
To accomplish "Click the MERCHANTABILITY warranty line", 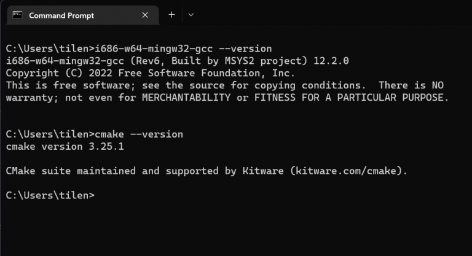I will (x=227, y=98).
